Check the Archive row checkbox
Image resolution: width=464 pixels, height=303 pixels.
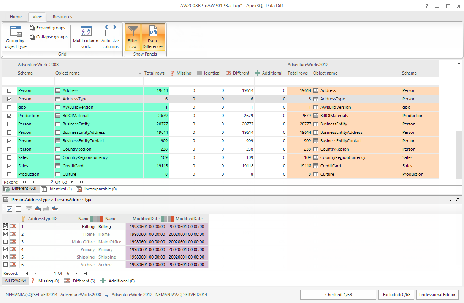(6, 265)
